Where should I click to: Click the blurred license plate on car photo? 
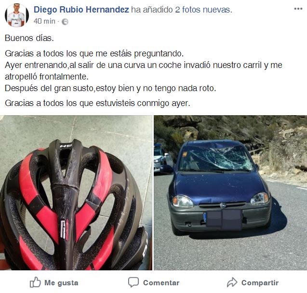[224, 219]
